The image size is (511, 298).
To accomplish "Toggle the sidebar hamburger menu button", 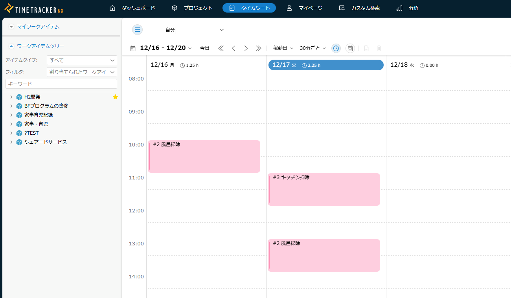I will tap(137, 30).
